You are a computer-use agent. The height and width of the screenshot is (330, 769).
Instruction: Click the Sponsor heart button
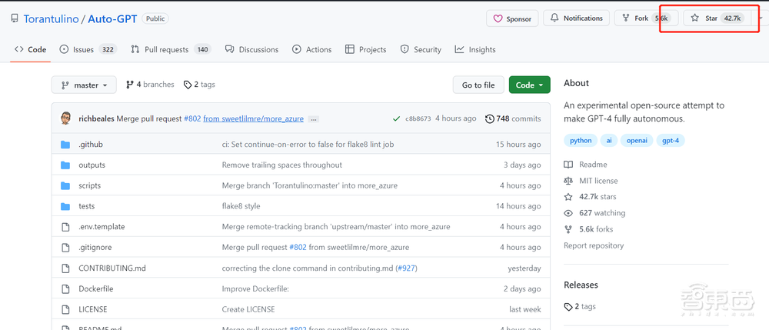point(512,18)
